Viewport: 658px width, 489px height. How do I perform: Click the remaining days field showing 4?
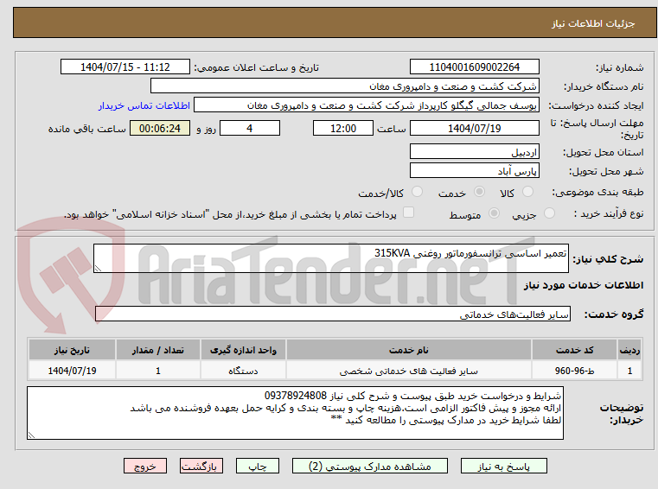point(250,129)
